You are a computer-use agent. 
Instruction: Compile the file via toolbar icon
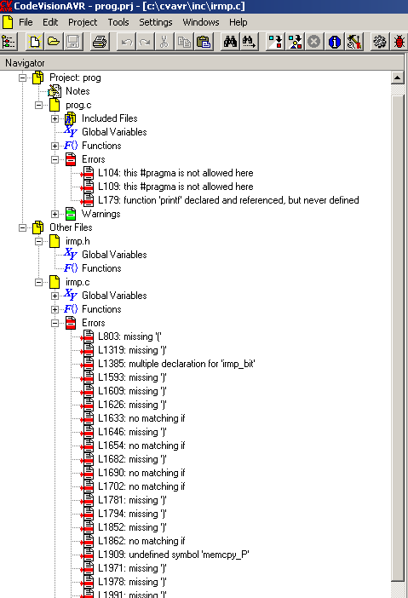click(x=275, y=42)
